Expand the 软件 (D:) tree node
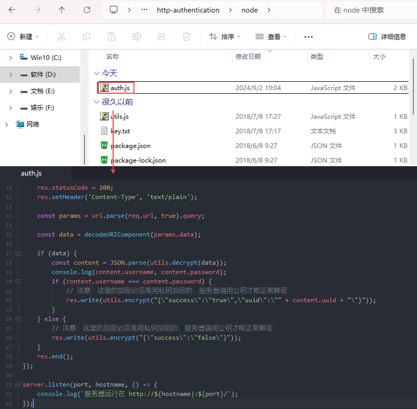 10,75
